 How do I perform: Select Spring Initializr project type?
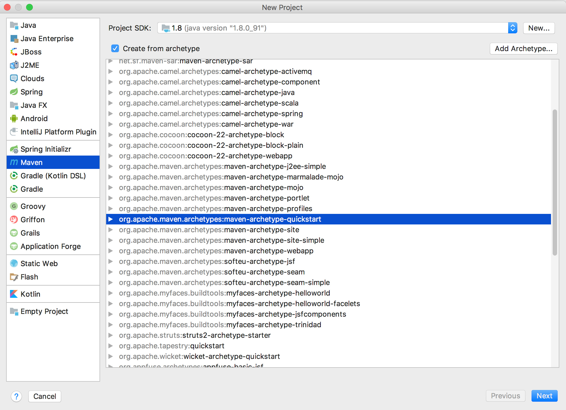pyautogui.click(x=46, y=149)
